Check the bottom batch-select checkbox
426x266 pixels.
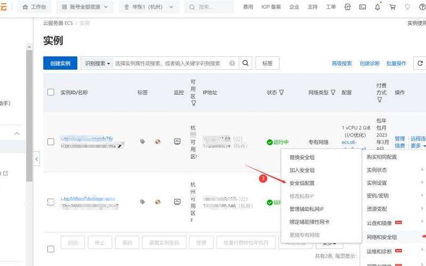(x=51, y=249)
